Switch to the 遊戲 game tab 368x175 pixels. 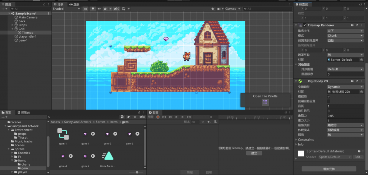(x=74, y=4)
